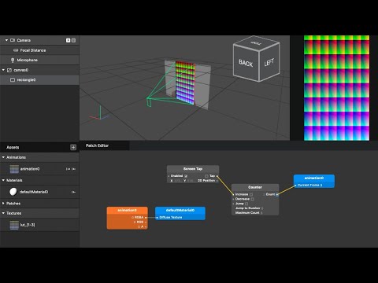
Task: Click the Assets panel header
Action: [x=39, y=147]
